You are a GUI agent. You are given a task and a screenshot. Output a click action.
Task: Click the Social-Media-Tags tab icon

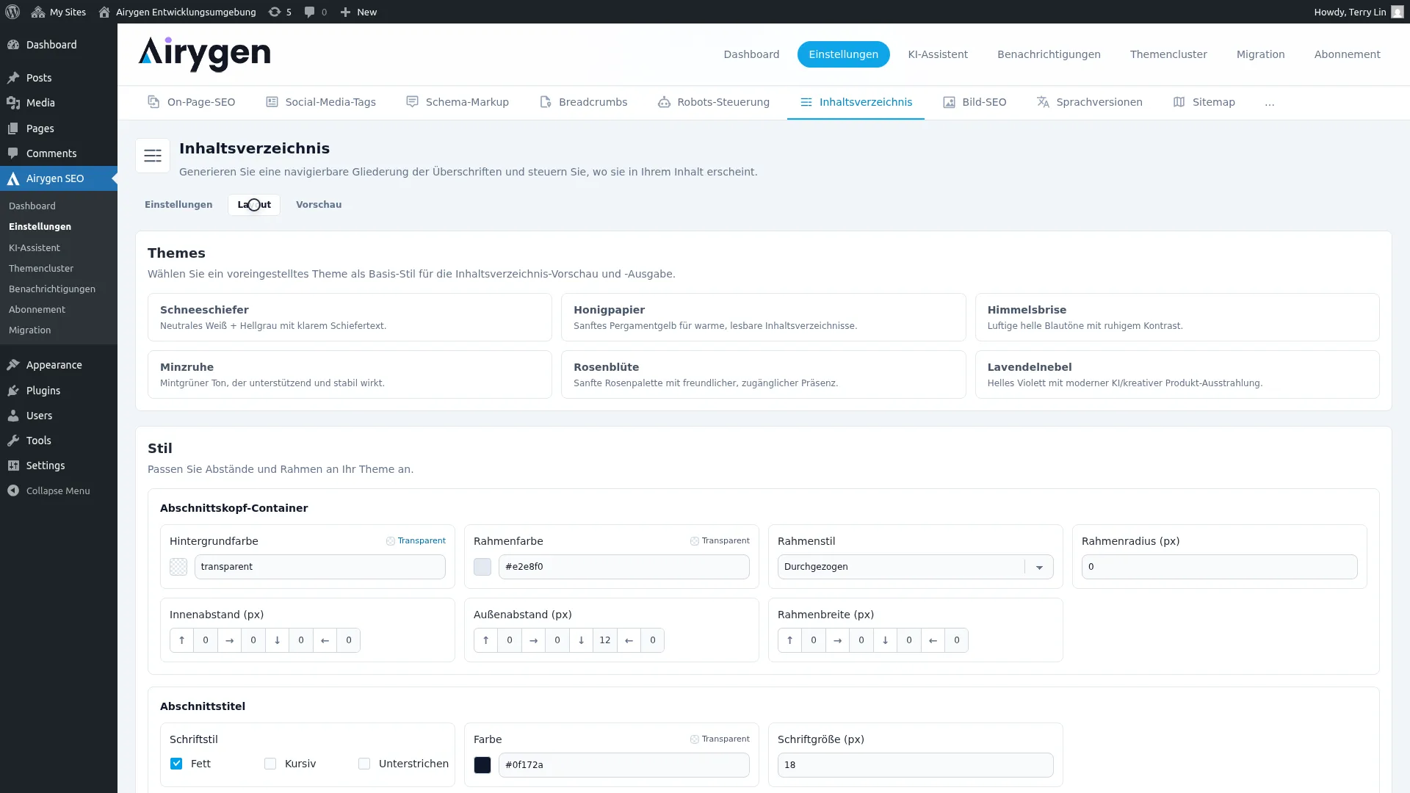click(x=272, y=102)
